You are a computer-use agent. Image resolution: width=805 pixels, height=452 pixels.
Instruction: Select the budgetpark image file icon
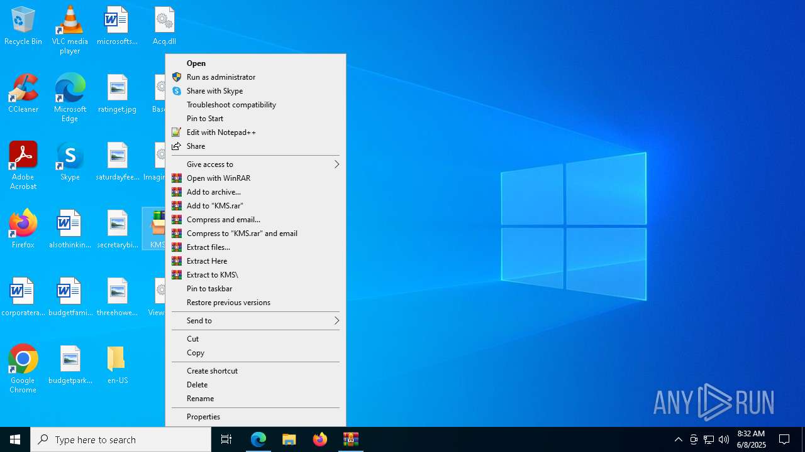click(70, 365)
